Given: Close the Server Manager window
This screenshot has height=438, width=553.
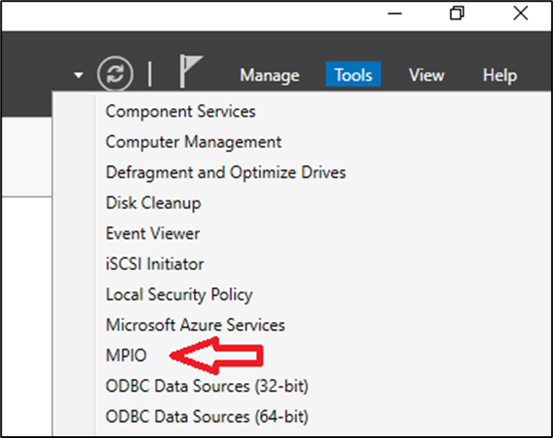Looking at the screenshot, I should pos(520,13).
